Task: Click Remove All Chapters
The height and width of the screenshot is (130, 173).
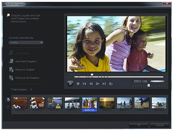Action: (27, 78)
